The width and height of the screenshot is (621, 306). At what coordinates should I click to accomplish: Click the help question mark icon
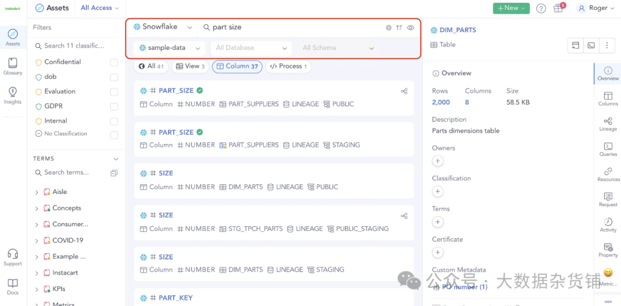click(541, 8)
